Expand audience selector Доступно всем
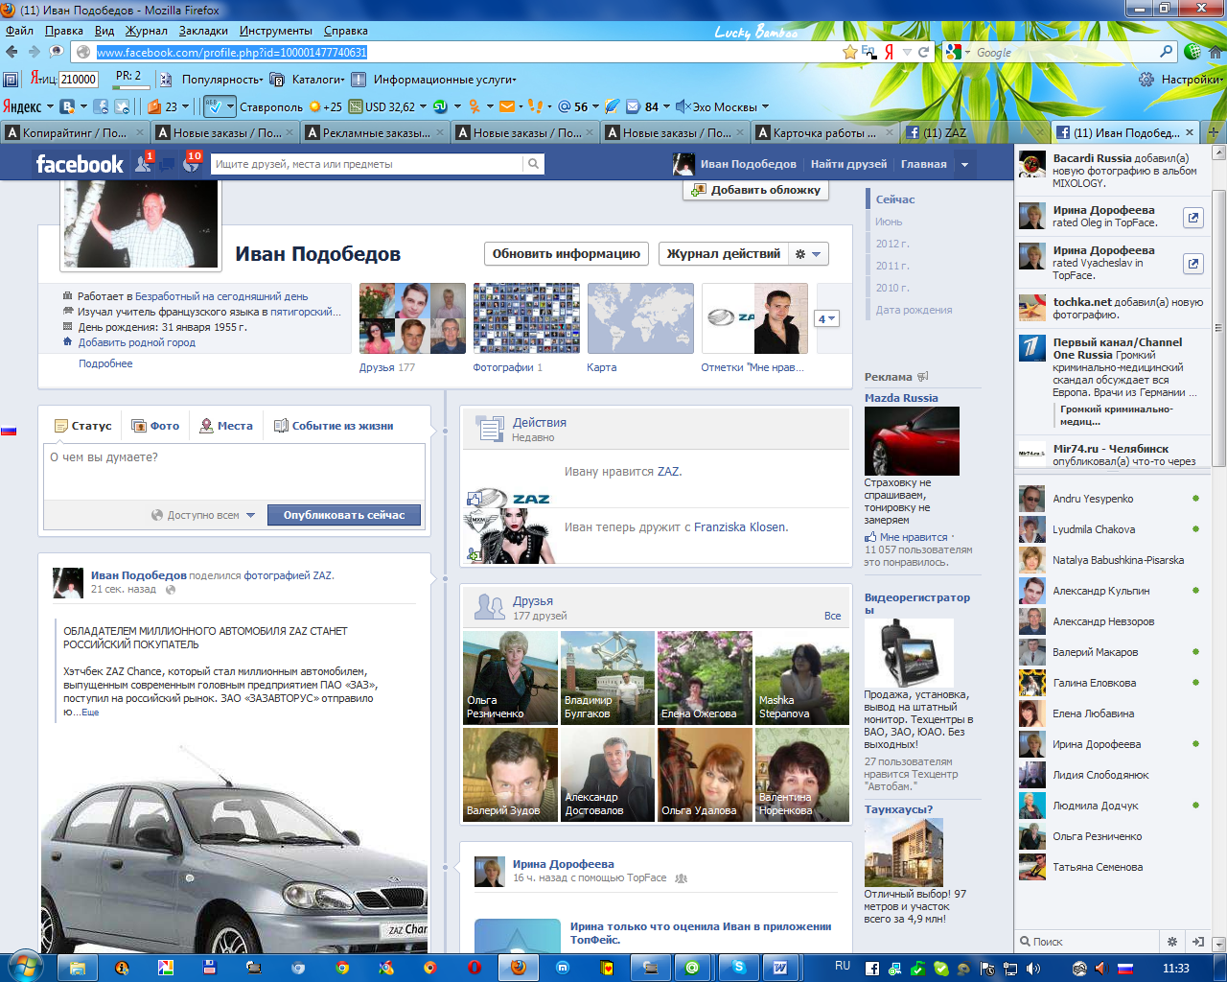This screenshot has width=1227, height=982. (203, 515)
